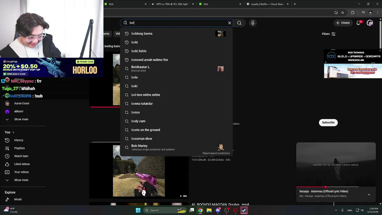Open File Explorer from the taskbar
The height and width of the screenshot is (215, 382).
click(209, 210)
